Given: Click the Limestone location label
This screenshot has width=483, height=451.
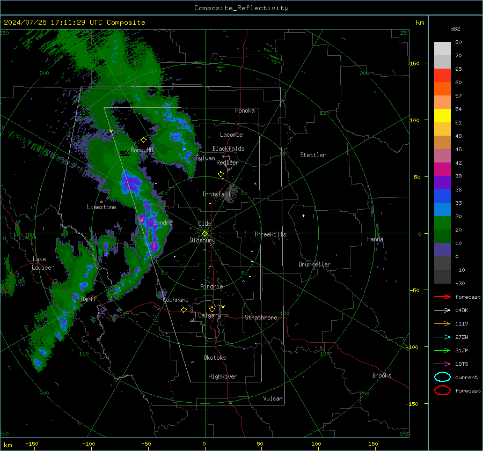Looking at the screenshot, I should tap(101, 207).
